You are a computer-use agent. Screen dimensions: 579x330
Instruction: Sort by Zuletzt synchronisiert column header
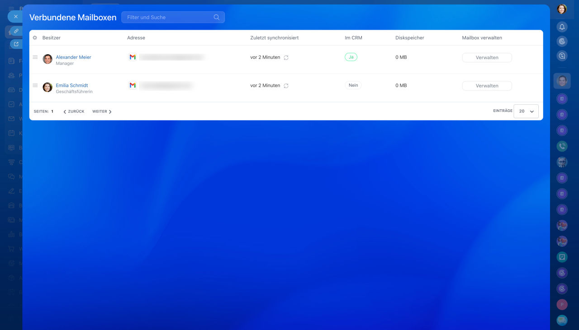(x=274, y=38)
